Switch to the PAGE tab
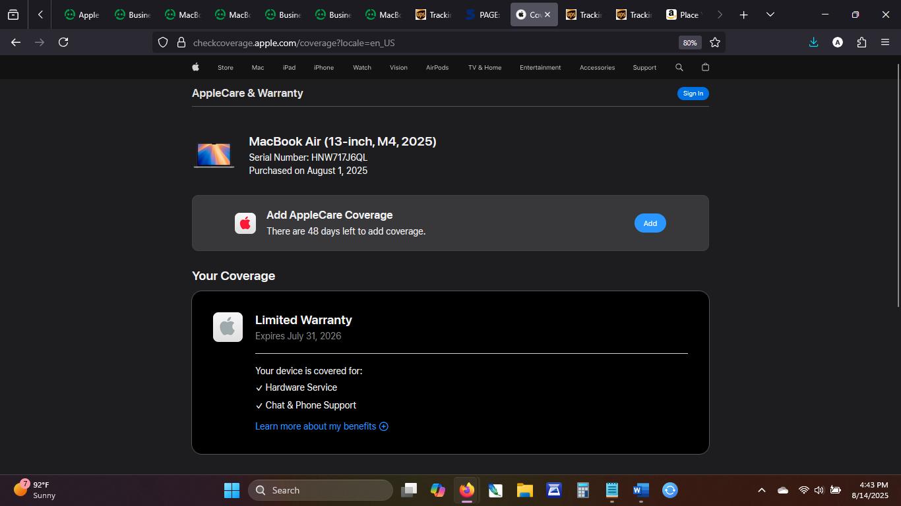Screen dimensions: 901x506 tap(483, 14)
